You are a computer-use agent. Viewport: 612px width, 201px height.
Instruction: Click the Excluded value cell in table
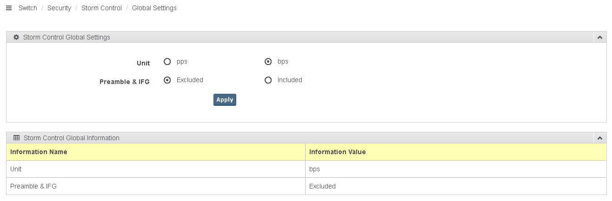[322, 186]
